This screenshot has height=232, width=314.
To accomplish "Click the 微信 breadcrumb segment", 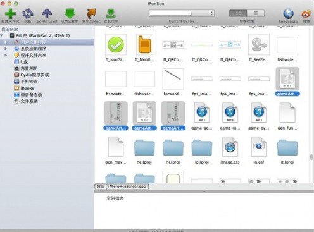I will (101, 186).
